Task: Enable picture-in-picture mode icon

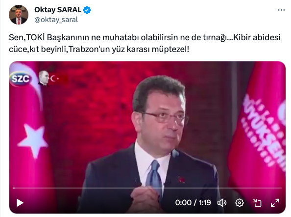Action: [257, 203]
